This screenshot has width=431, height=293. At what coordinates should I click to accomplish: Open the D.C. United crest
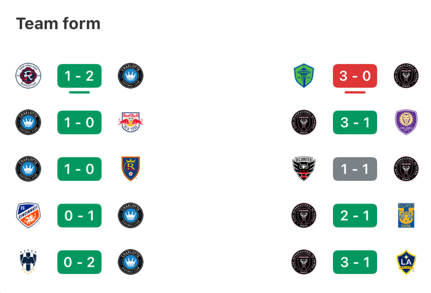[x=304, y=169]
